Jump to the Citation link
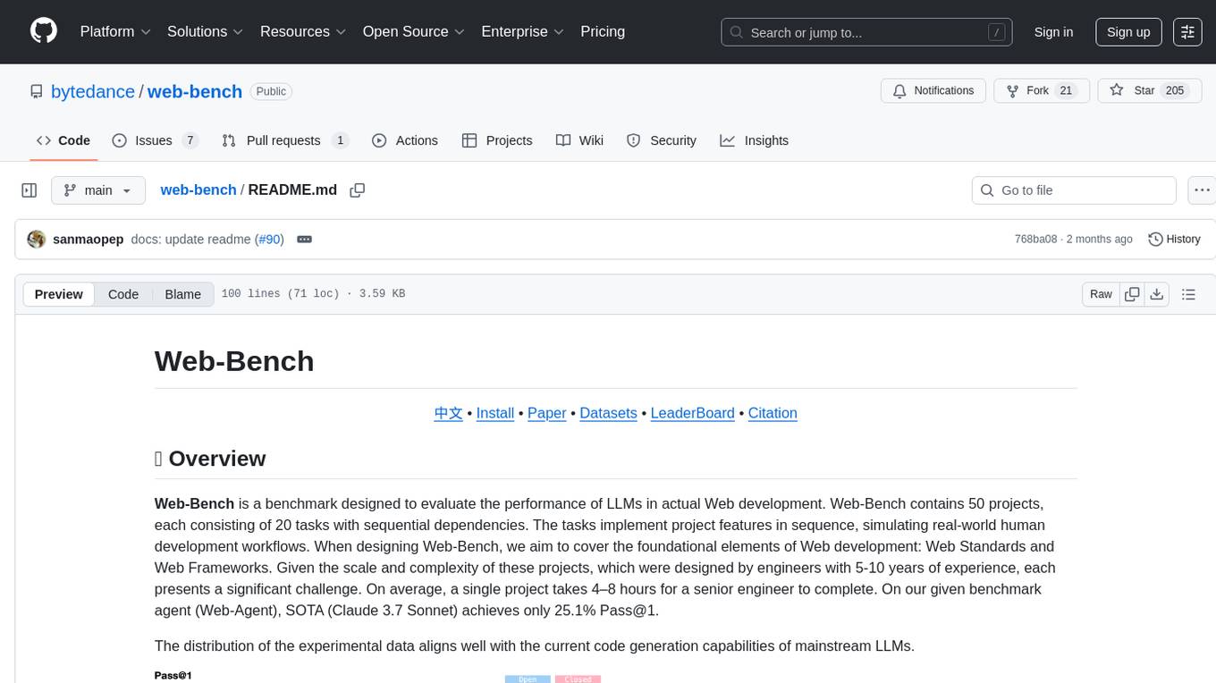 coord(773,413)
